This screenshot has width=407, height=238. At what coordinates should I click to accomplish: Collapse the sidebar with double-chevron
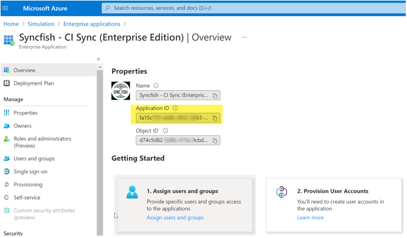[98, 59]
